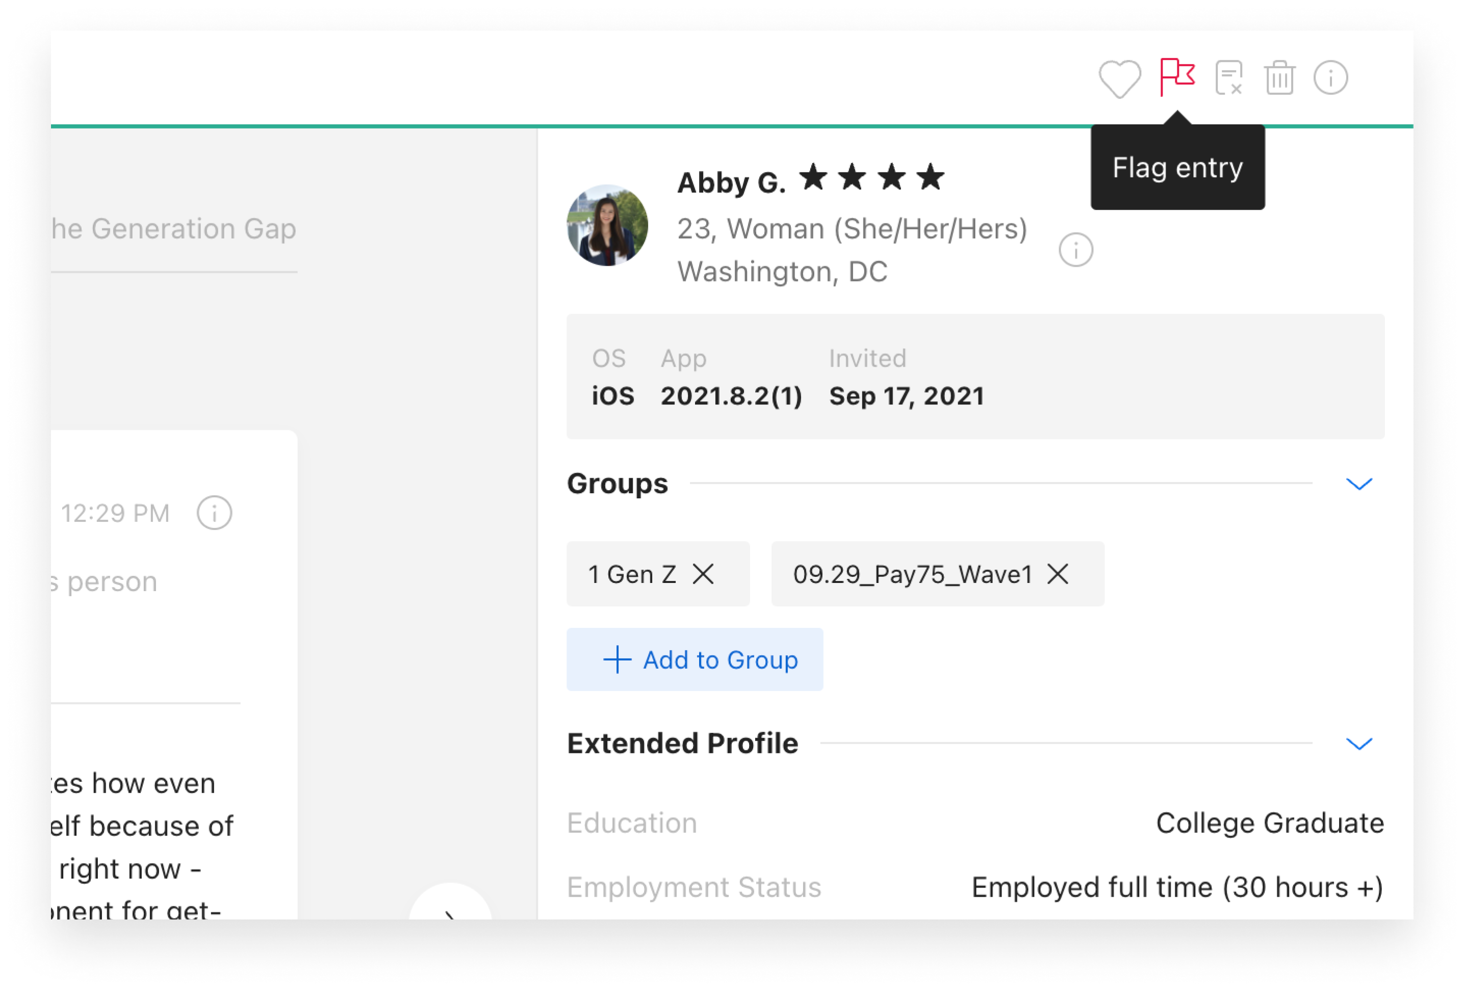Screen dimensions: 1465x991
Task: Open info icon next to 12:29 PM
Action: point(214,513)
